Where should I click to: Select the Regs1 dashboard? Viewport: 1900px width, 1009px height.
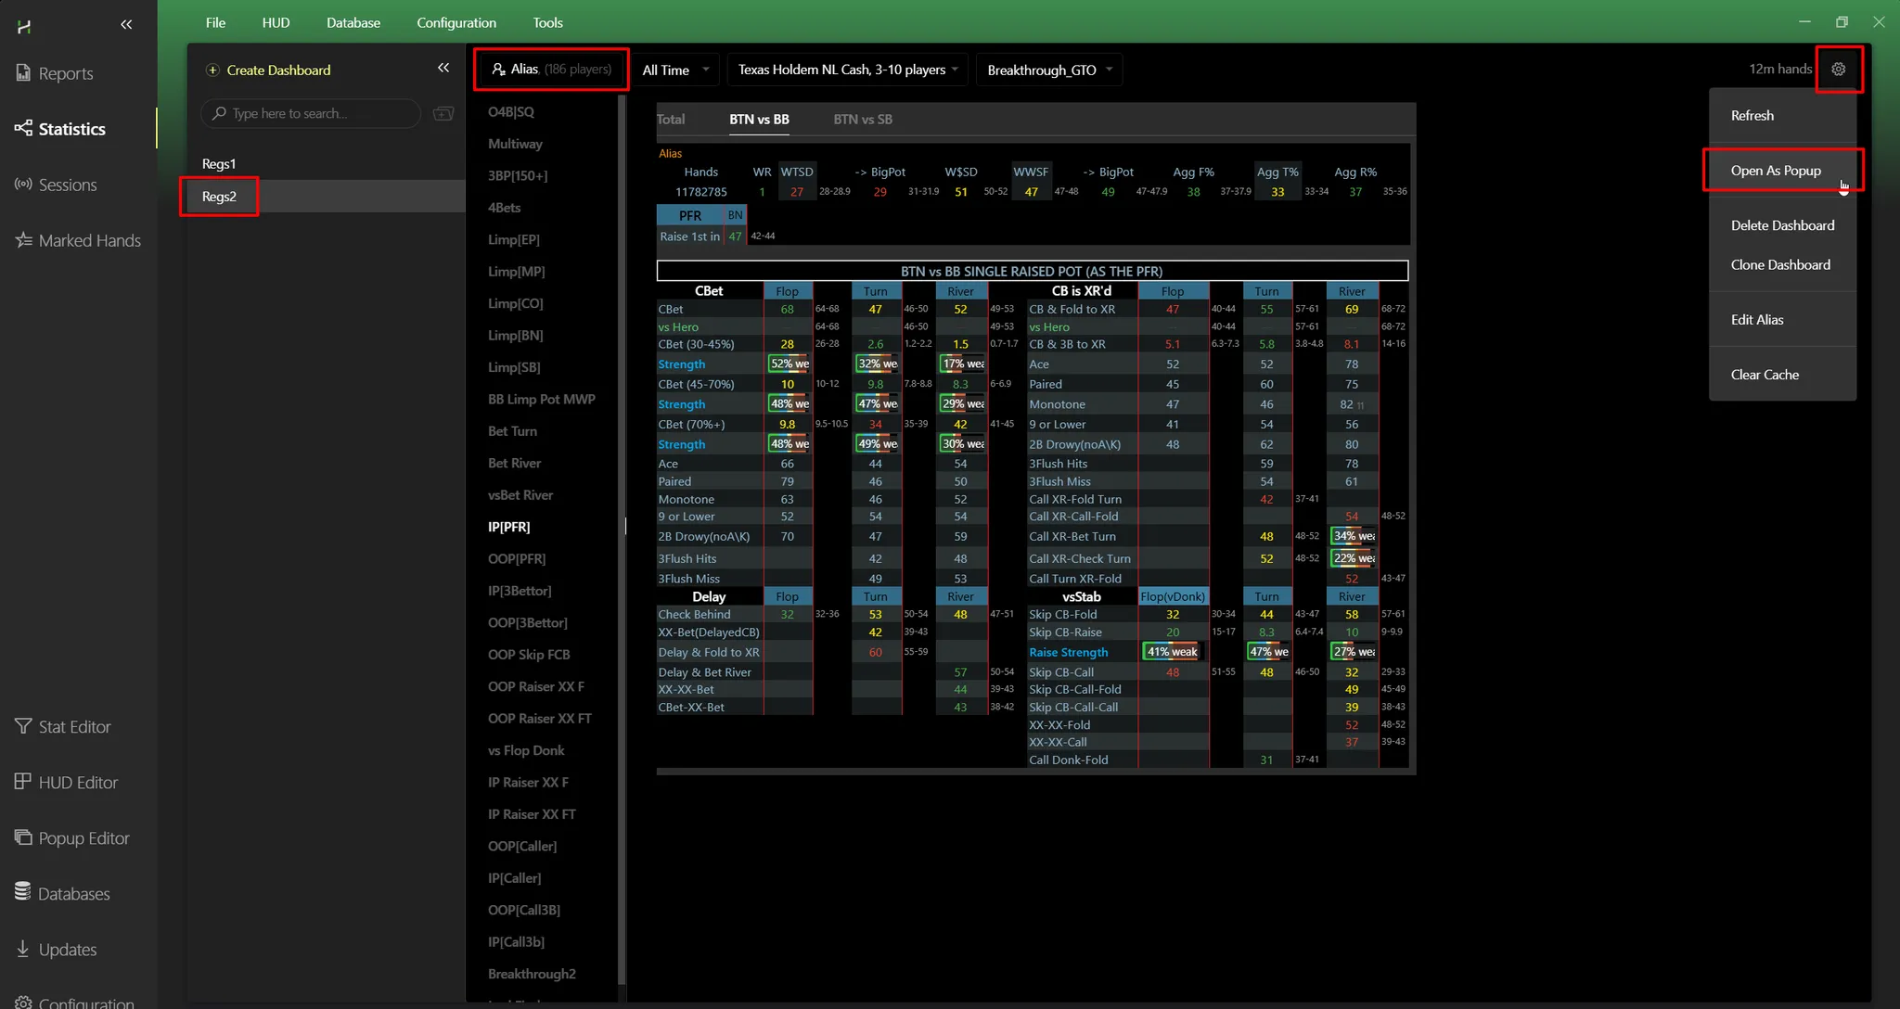[219, 164]
